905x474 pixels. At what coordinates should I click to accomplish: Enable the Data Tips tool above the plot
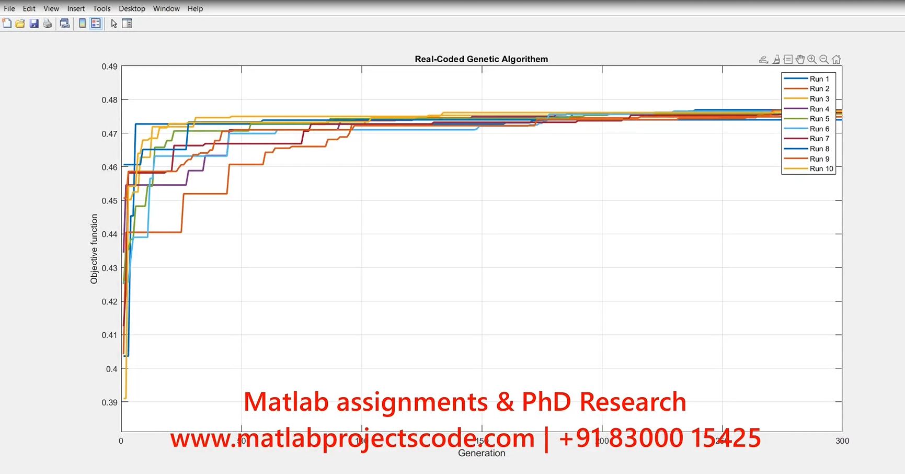pyautogui.click(x=788, y=60)
